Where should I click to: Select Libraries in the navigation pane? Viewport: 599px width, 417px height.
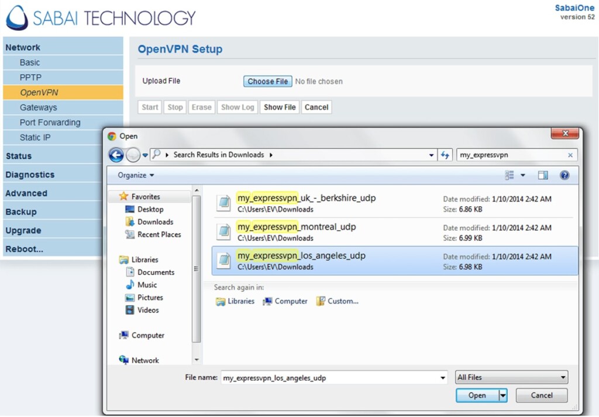coord(144,259)
